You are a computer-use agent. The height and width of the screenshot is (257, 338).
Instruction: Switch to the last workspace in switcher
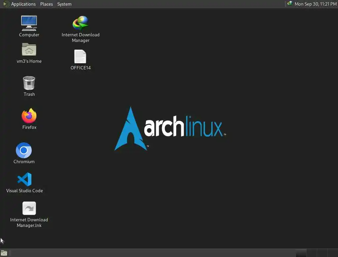tap(333, 253)
